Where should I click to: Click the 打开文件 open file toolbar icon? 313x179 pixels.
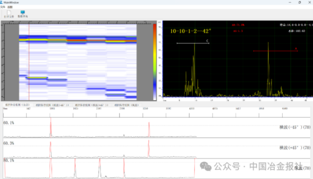click(x=9, y=14)
